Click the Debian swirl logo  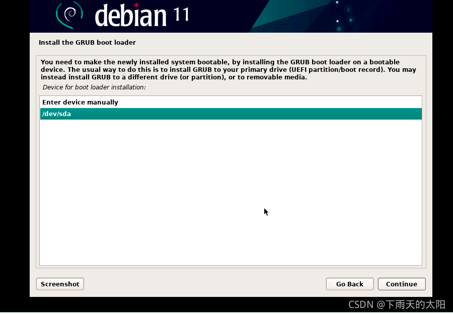(x=69, y=15)
